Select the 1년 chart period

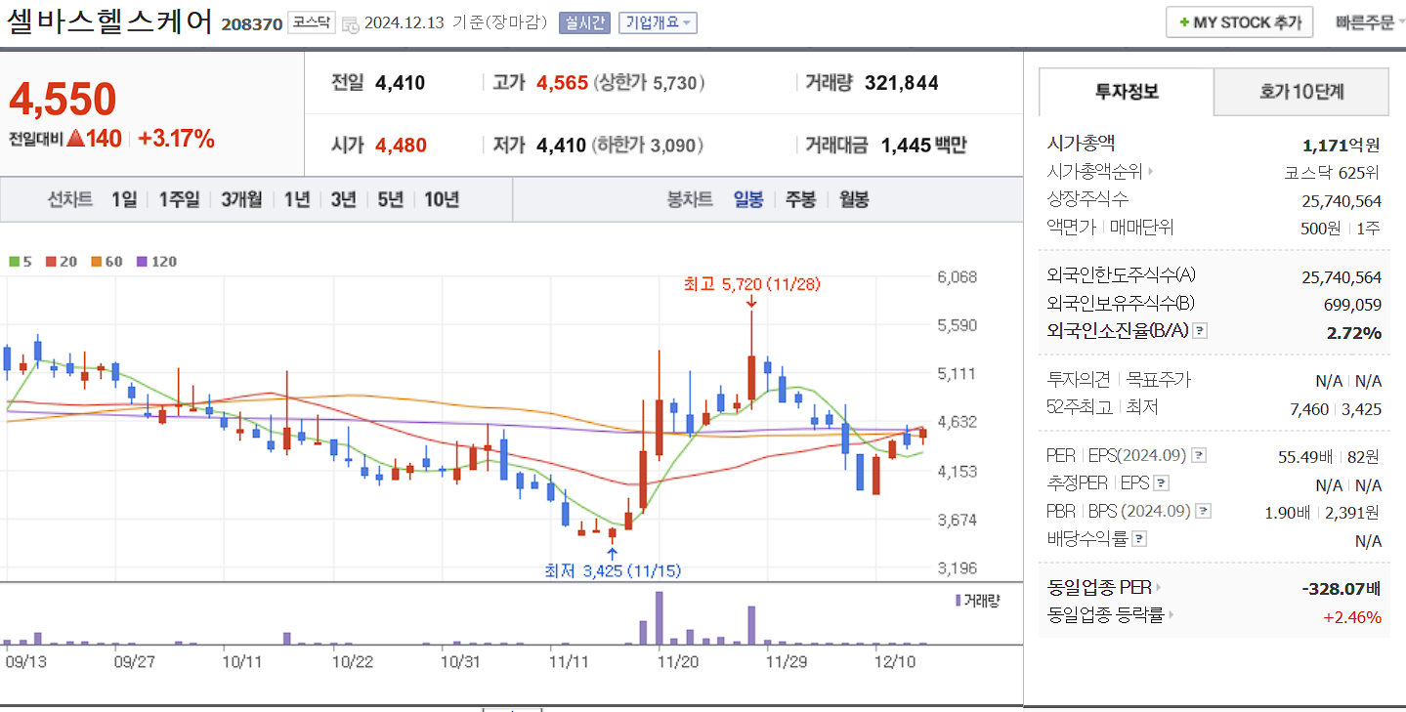(296, 199)
